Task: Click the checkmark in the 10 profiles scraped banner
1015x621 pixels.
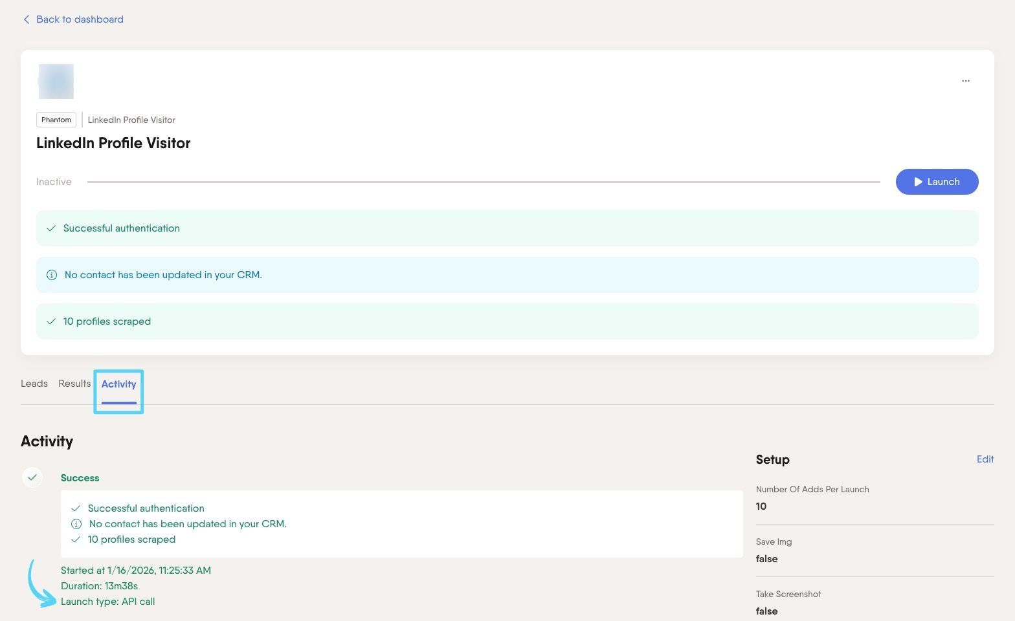Action: pyautogui.click(x=51, y=321)
